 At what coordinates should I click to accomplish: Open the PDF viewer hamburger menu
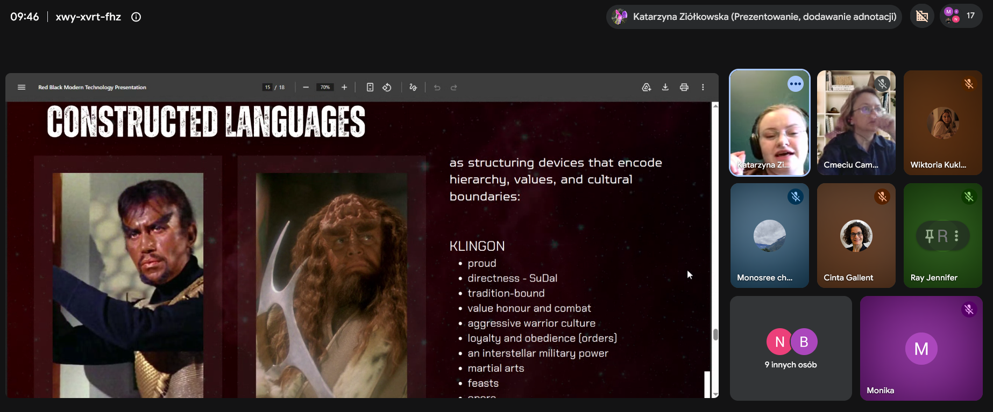pyautogui.click(x=22, y=87)
